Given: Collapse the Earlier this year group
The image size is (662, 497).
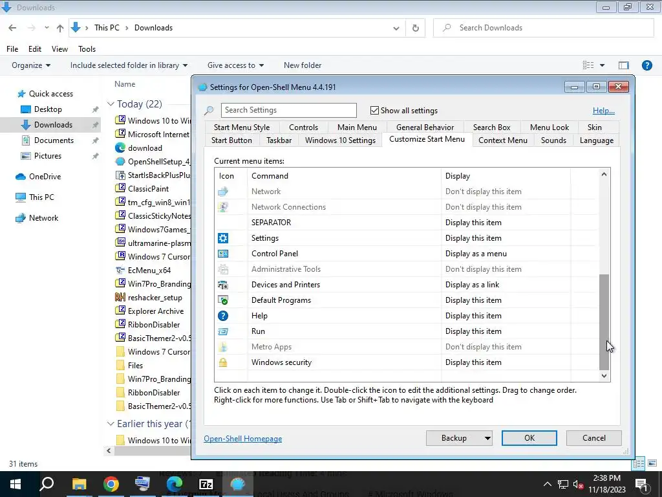Looking at the screenshot, I should pyautogui.click(x=111, y=424).
